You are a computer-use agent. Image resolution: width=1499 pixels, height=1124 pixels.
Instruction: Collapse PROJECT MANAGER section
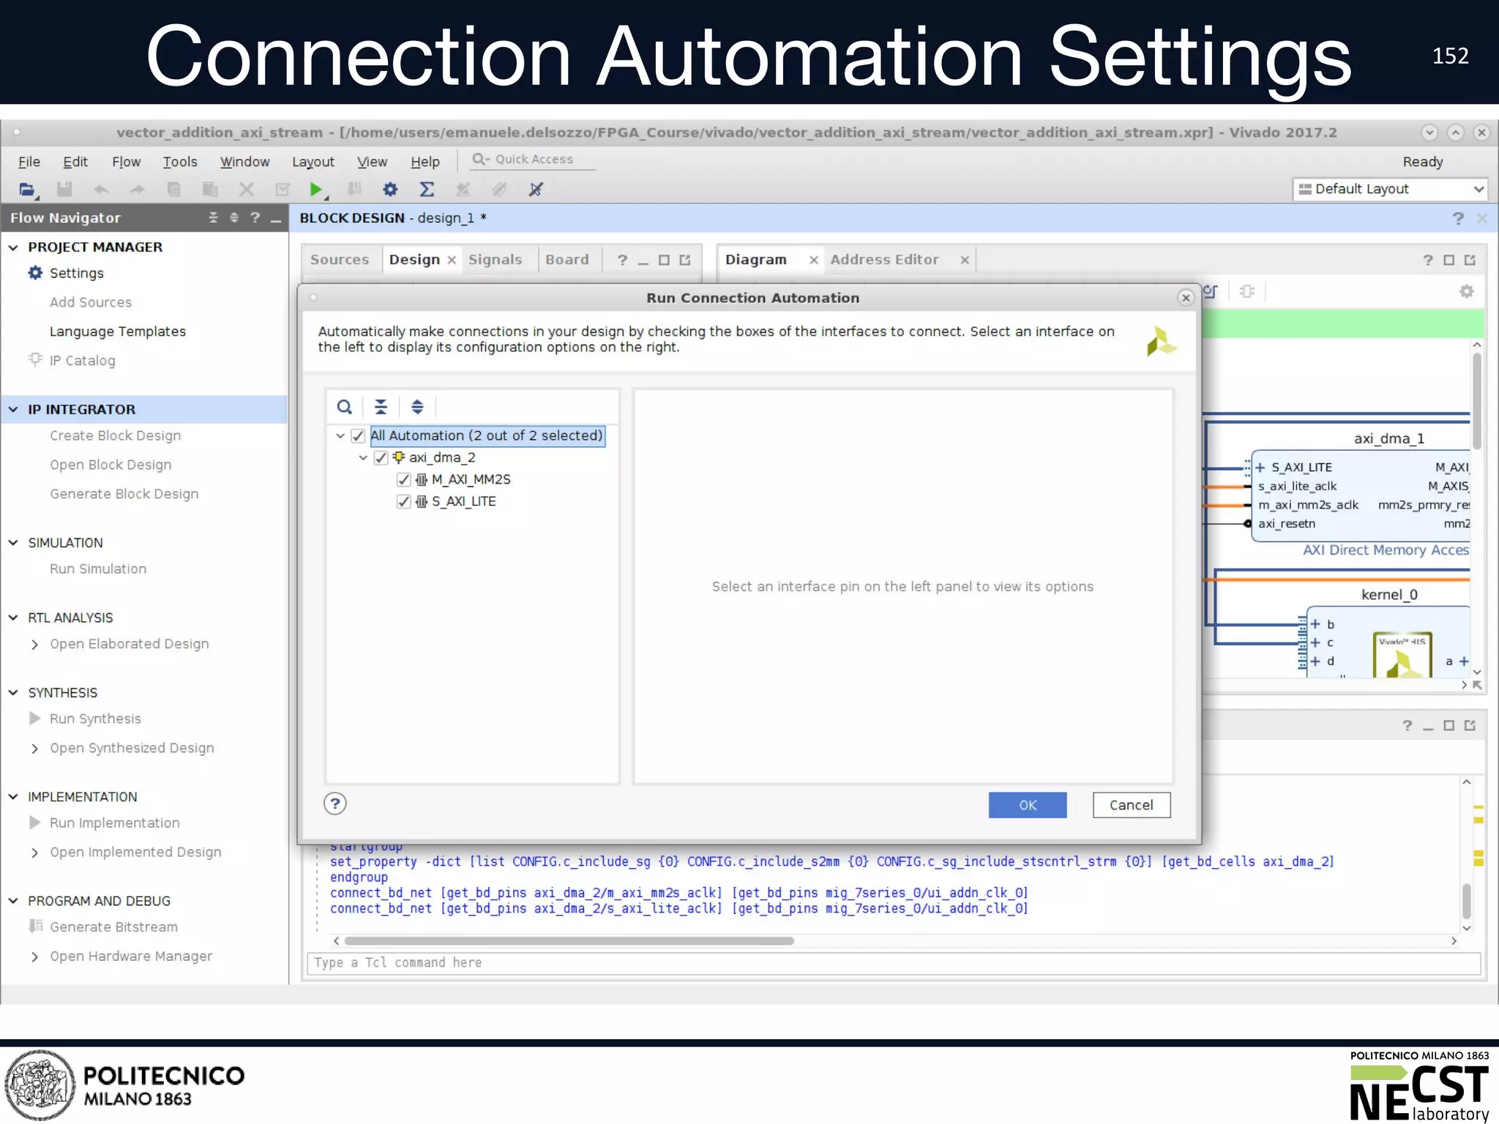[13, 247]
